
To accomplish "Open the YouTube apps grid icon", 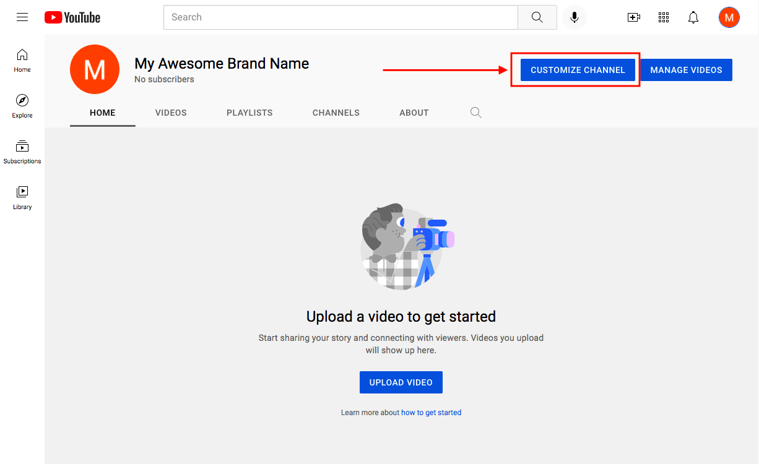I will (x=664, y=17).
